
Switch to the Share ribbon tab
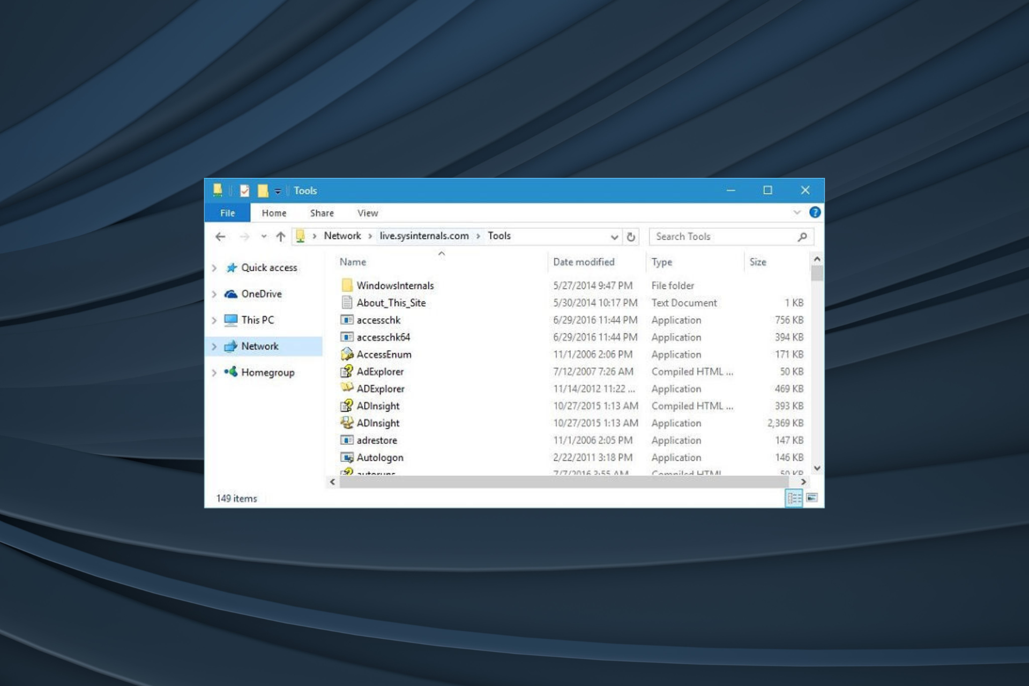[322, 213]
